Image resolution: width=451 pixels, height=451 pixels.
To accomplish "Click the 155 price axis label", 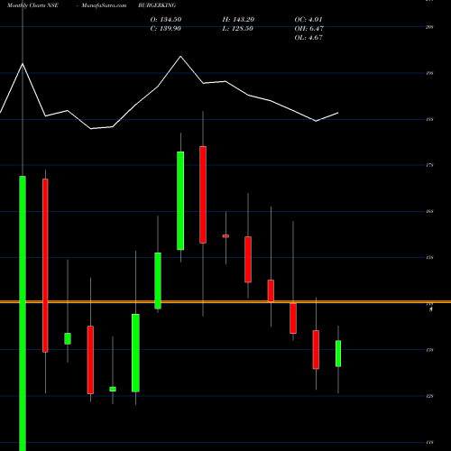I will pos(429,258).
